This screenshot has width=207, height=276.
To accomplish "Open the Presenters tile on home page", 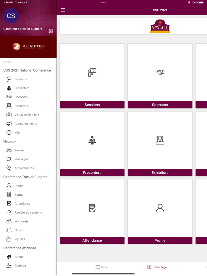I will pos(92,144).
